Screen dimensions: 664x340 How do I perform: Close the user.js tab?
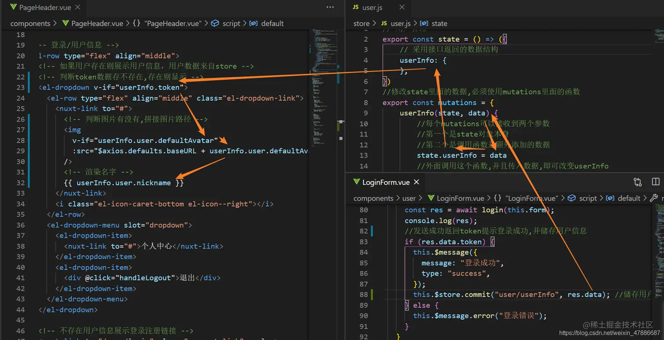(x=402, y=7)
